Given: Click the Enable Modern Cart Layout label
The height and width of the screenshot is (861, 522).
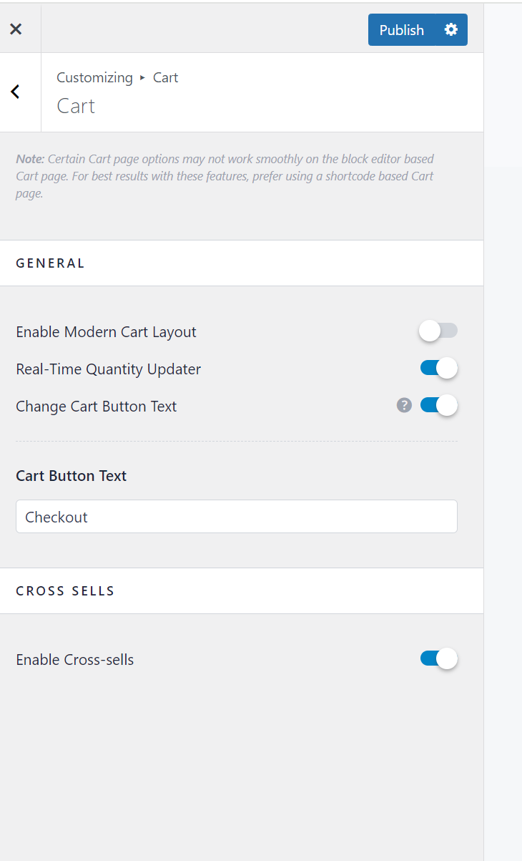Looking at the screenshot, I should point(106,332).
